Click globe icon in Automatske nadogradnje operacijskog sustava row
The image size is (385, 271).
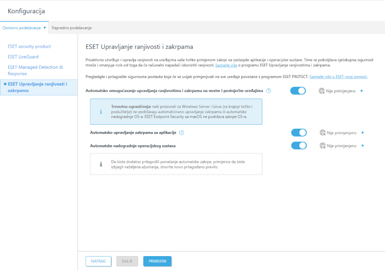322,146
